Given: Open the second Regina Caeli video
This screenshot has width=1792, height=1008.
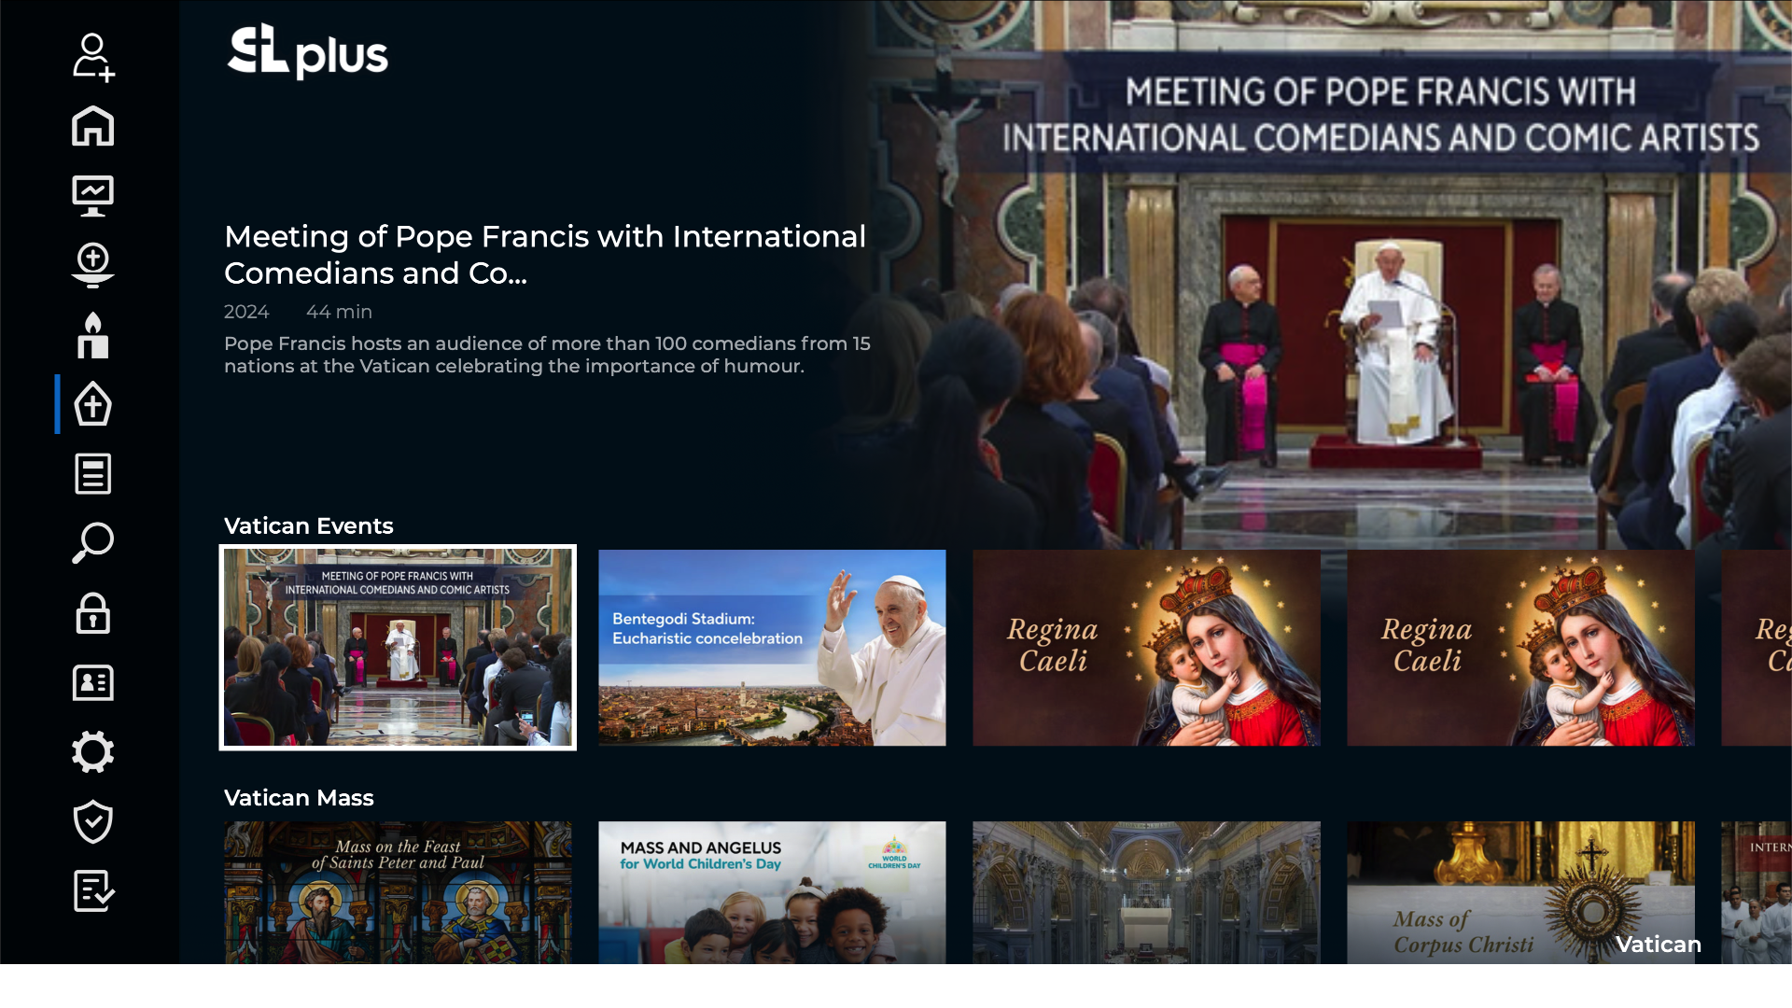Looking at the screenshot, I should tap(1520, 648).
